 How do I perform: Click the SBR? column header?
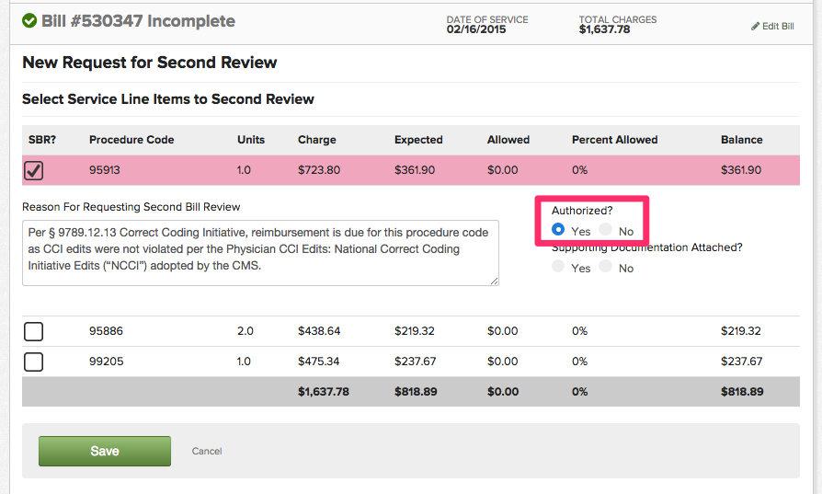pos(42,140)
